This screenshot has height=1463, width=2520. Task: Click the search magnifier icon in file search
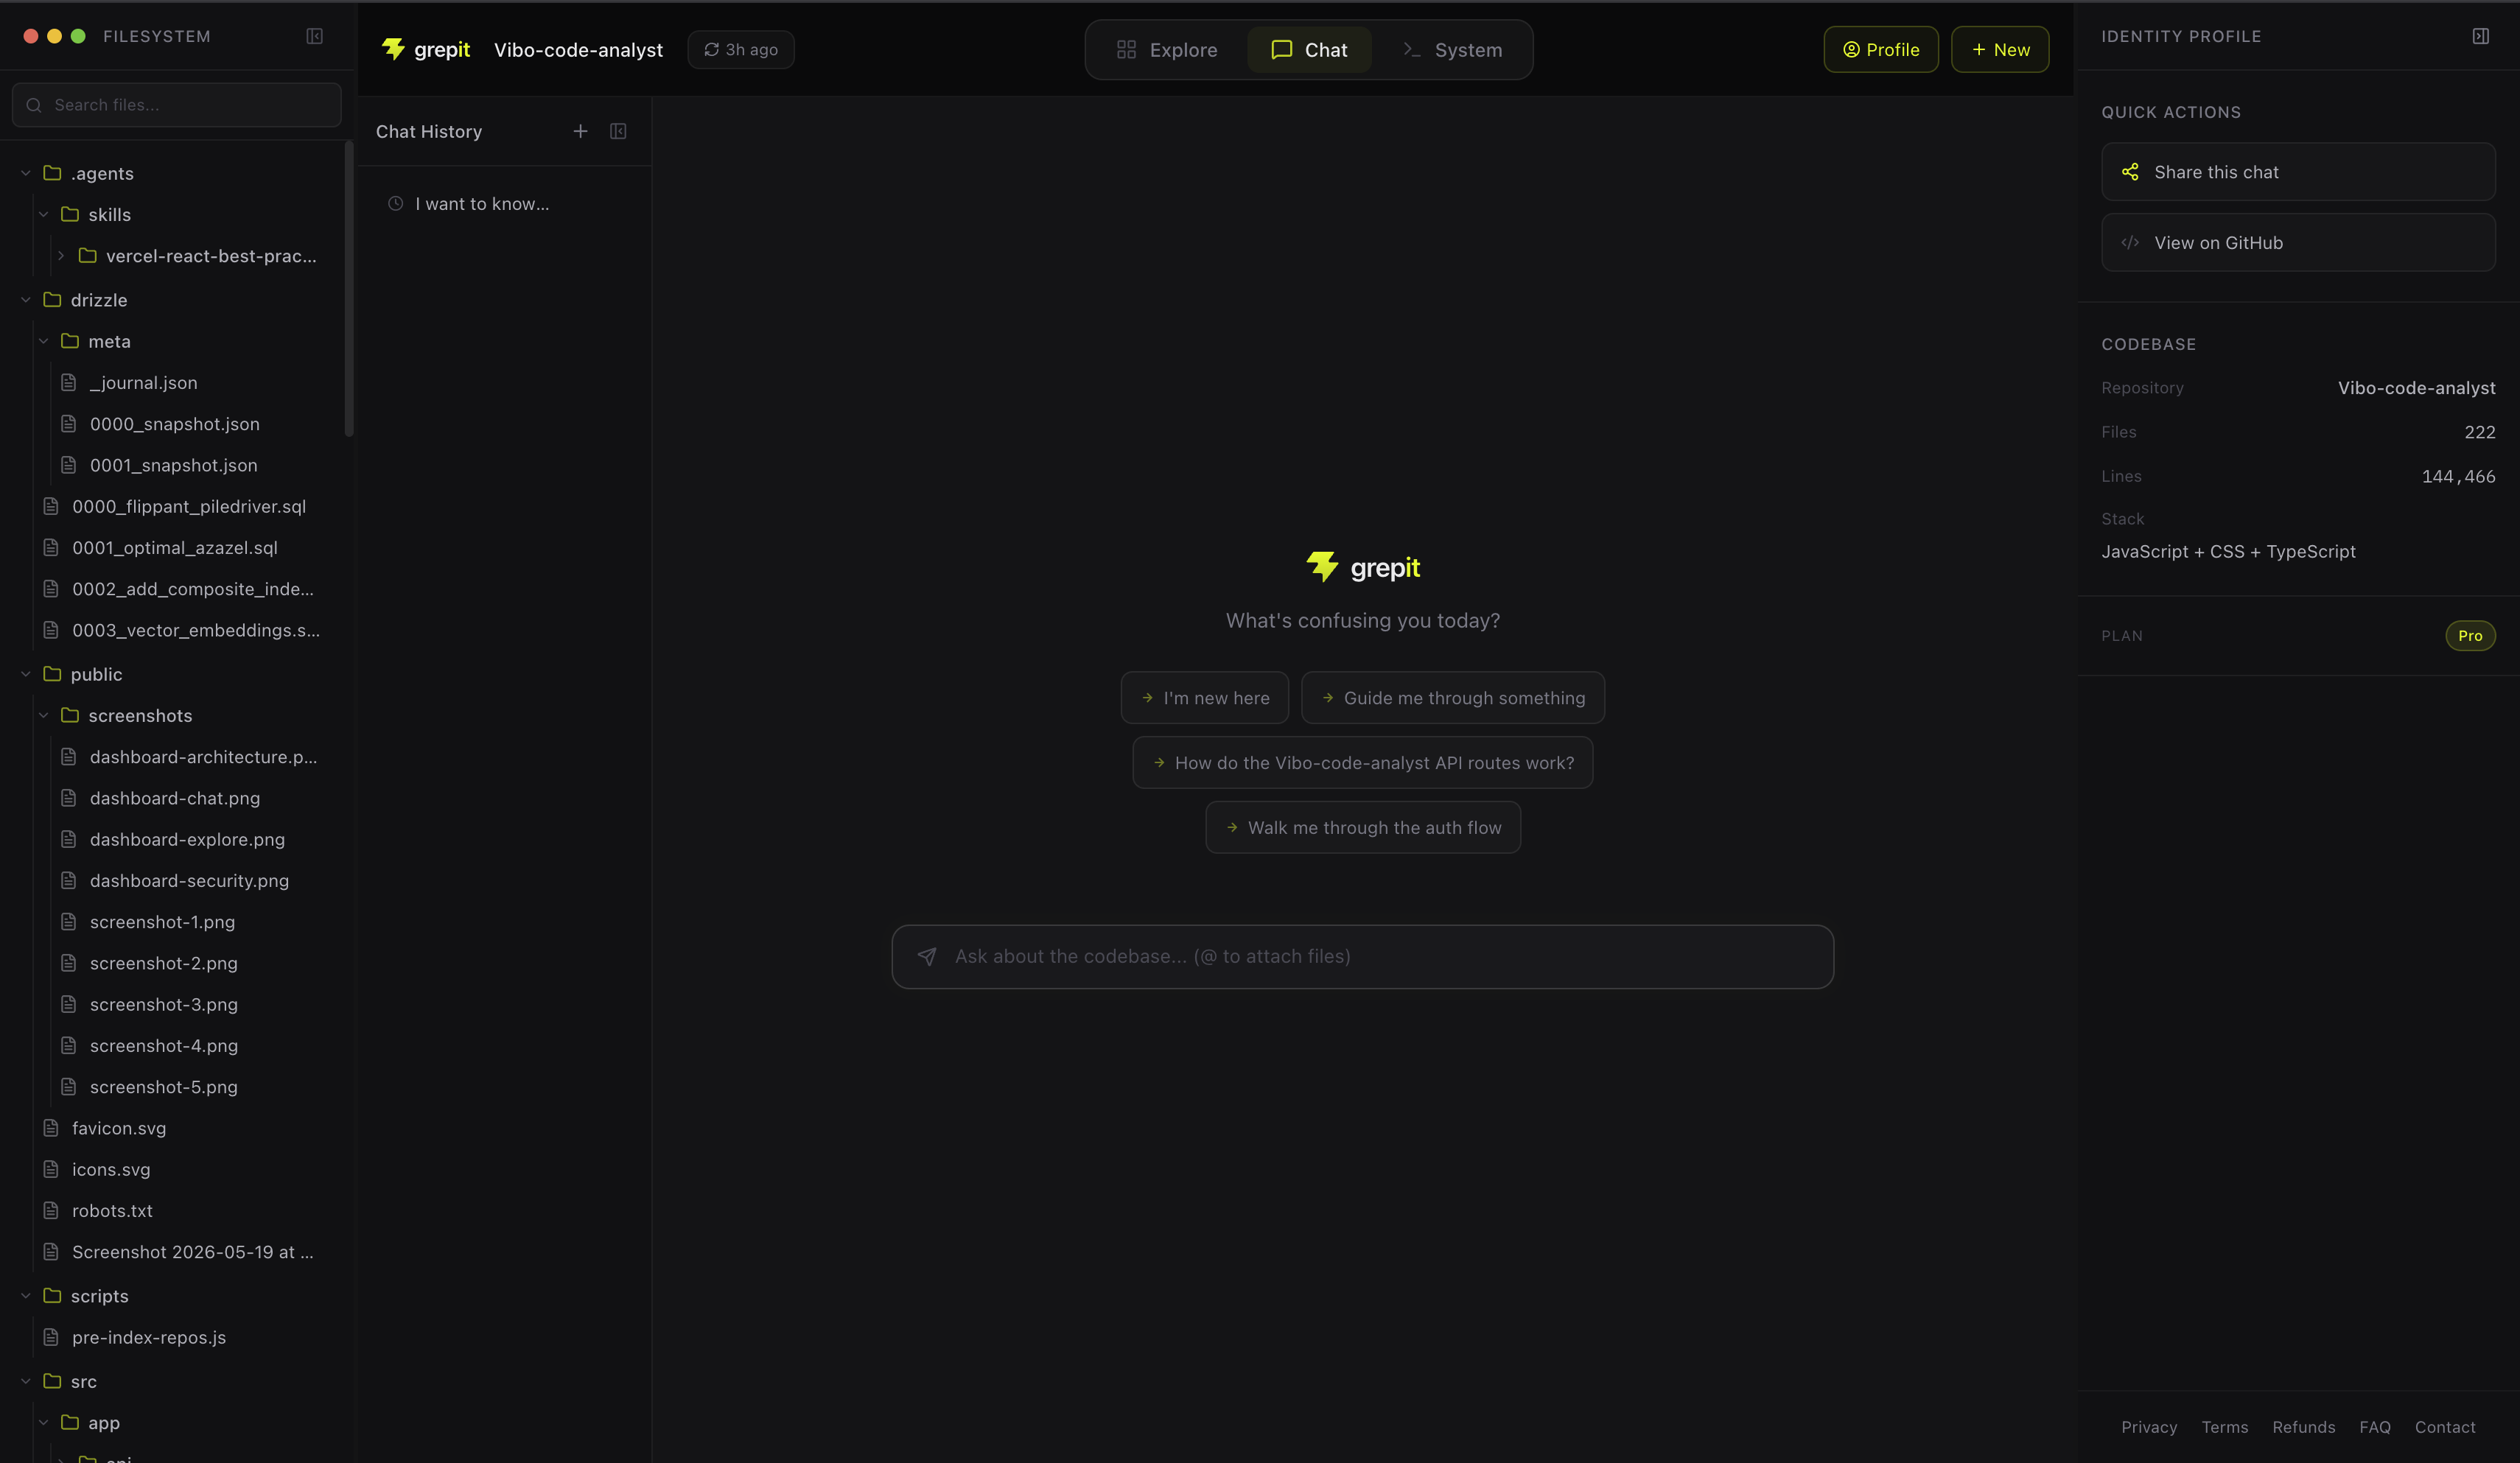coord(34,105)
